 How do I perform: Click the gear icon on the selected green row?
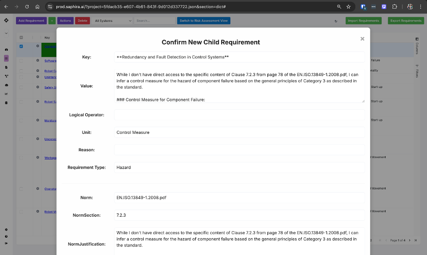[x=37, y=46]
